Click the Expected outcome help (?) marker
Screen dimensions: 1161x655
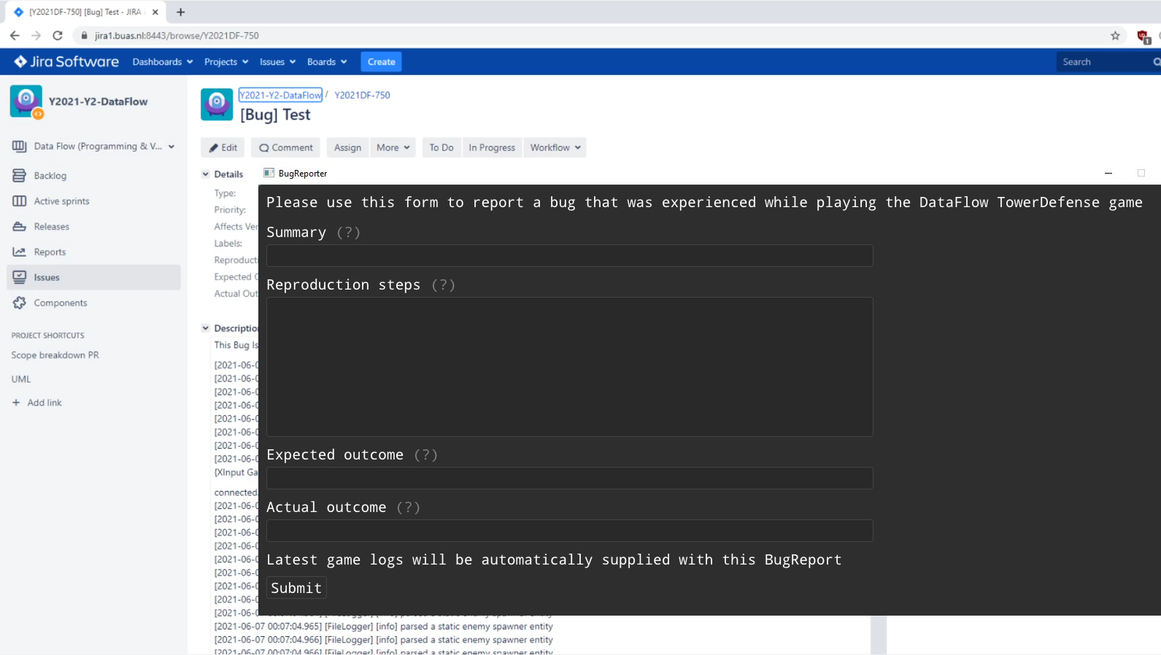point(425,454)
